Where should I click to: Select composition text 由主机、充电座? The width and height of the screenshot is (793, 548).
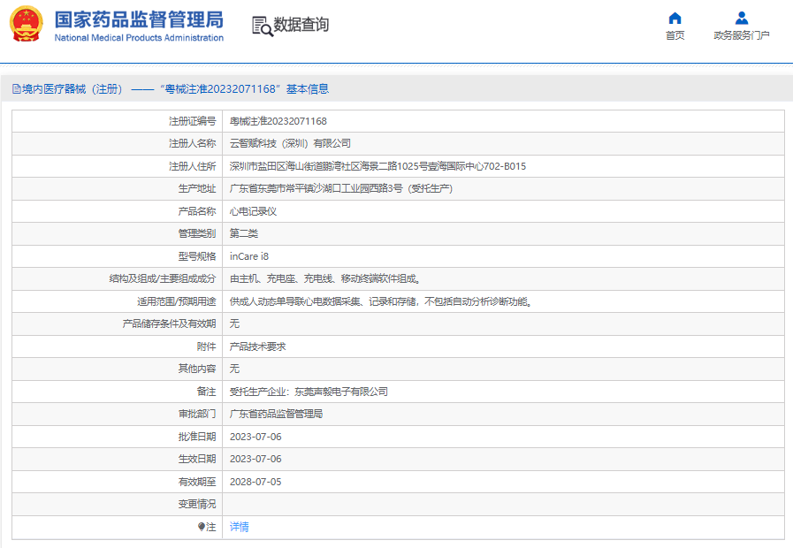coord(325,278)
